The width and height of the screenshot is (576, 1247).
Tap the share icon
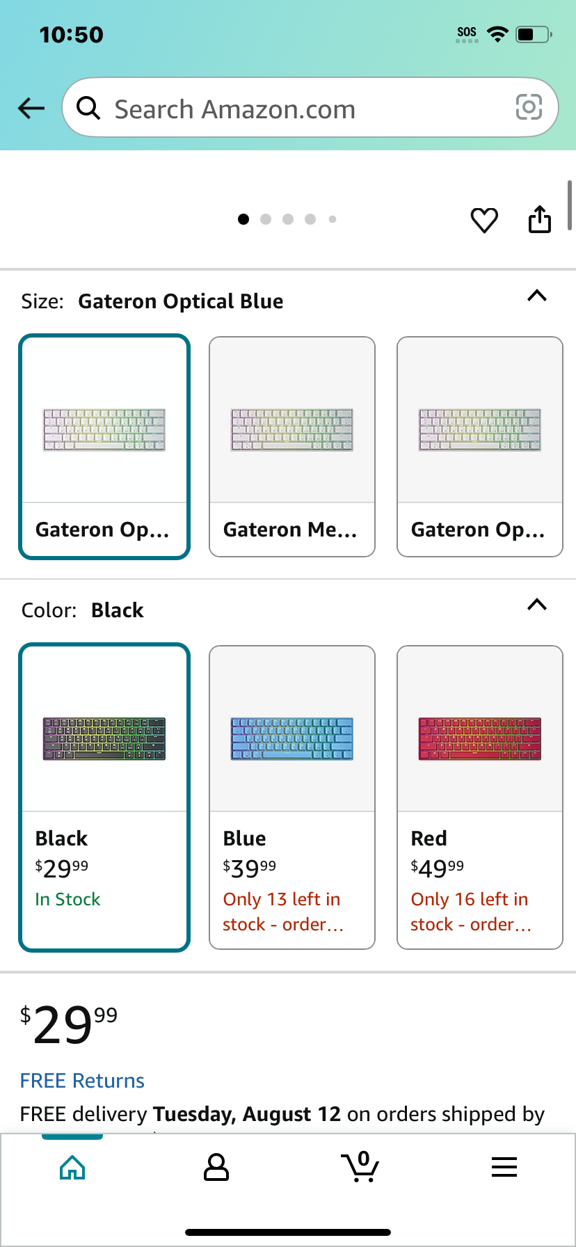[x=540, y=219]
